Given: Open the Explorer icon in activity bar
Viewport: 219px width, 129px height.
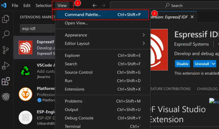Looking at the screenshot, I should click(x=6, y=19).
